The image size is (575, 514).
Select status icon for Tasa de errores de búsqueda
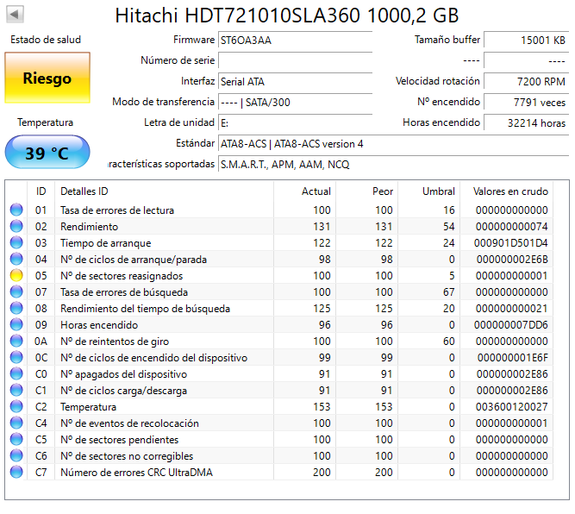click(16, 291)
